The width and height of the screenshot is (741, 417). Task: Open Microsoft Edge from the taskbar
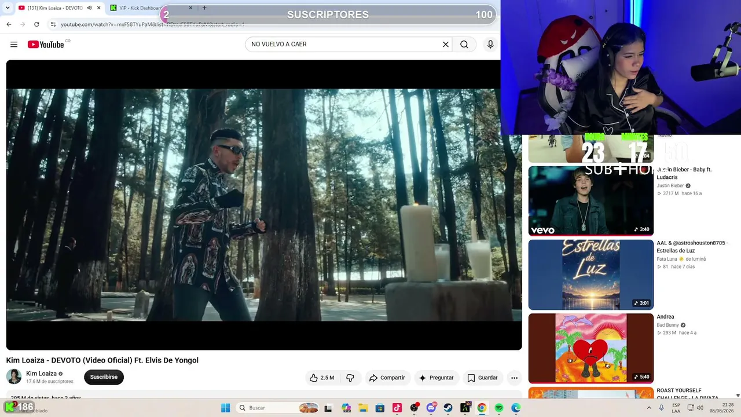516,408
